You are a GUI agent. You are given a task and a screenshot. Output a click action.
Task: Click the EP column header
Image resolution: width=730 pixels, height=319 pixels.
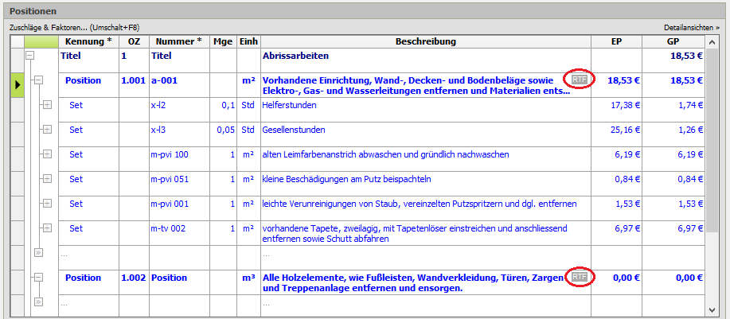click(616, 41)
